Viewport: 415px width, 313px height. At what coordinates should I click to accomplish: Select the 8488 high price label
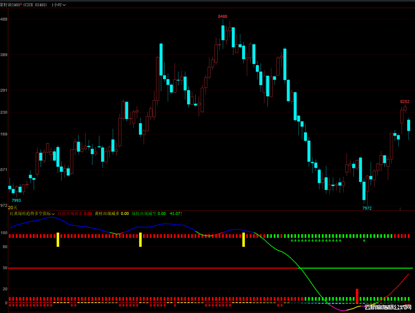(222, 16)
